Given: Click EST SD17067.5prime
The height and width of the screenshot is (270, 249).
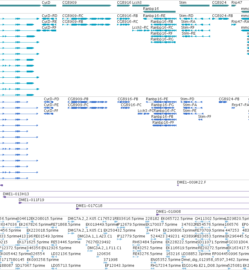Looking at the screenshot, I should (30, 266).
